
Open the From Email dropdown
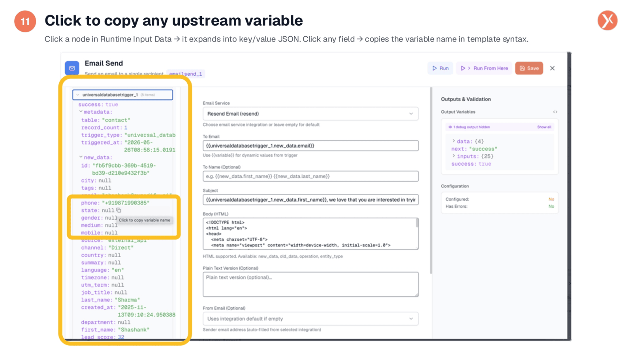click(310, 319)
